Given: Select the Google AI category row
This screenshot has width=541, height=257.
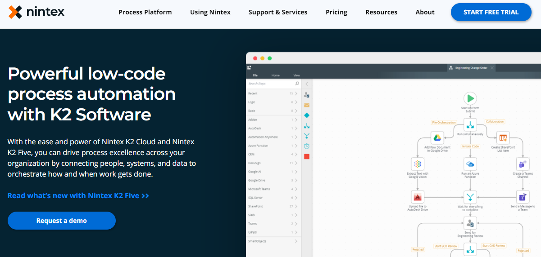Looking at the screenshot, I should [273, 172].
